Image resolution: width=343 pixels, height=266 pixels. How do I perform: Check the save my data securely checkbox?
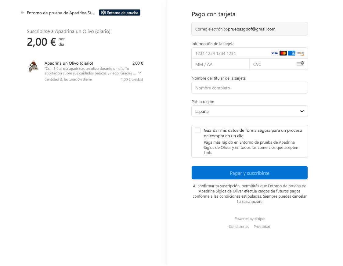(198, 130)
